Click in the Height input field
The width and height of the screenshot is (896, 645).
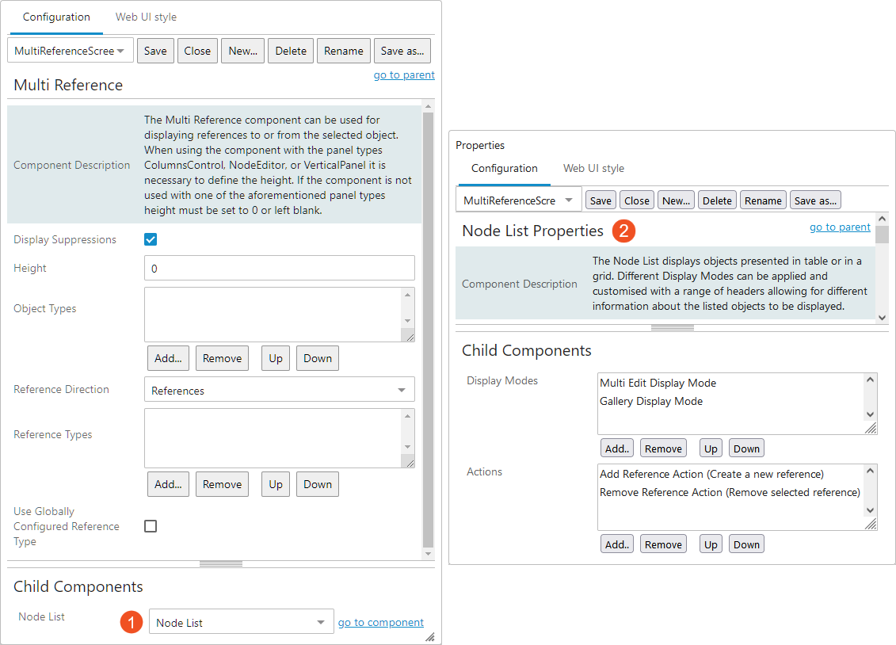[x=279, y=268]
